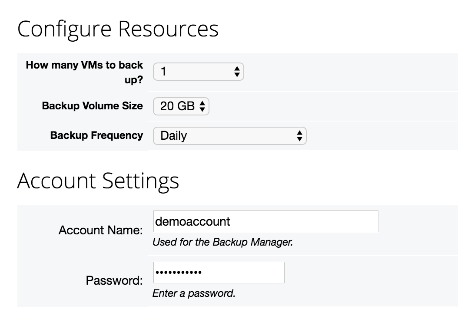Click the Configure Resources heading
The image size is (471, 322).
(118, 29)
